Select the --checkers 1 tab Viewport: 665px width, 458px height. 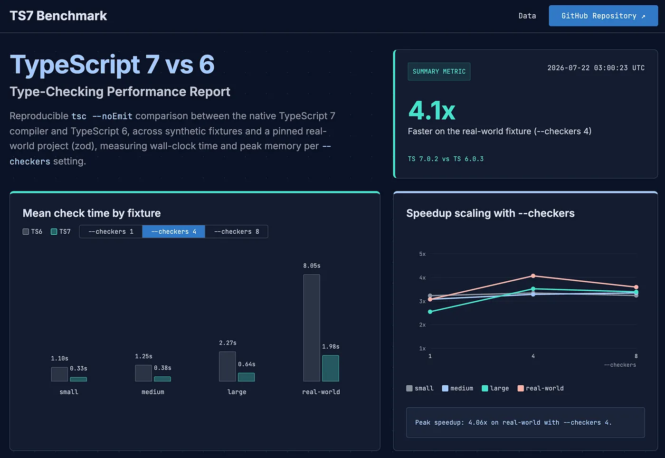coord(111,231)
